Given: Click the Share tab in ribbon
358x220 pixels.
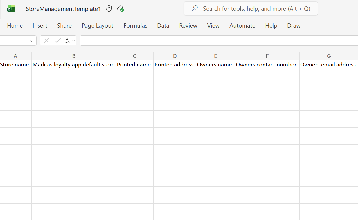Looking at the screenshot, I should point(64,26).
